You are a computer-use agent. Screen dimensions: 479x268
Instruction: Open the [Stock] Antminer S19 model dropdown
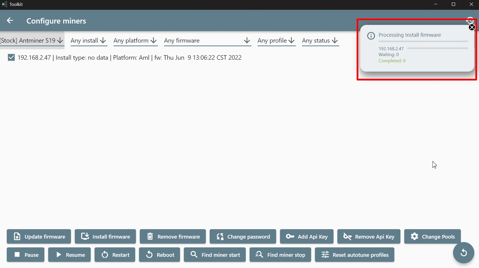coord(32,40)
